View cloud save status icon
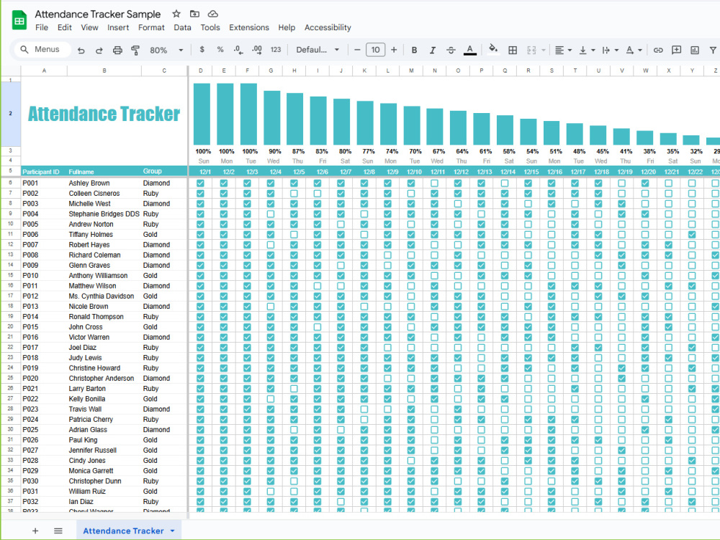 coord(212,14)
